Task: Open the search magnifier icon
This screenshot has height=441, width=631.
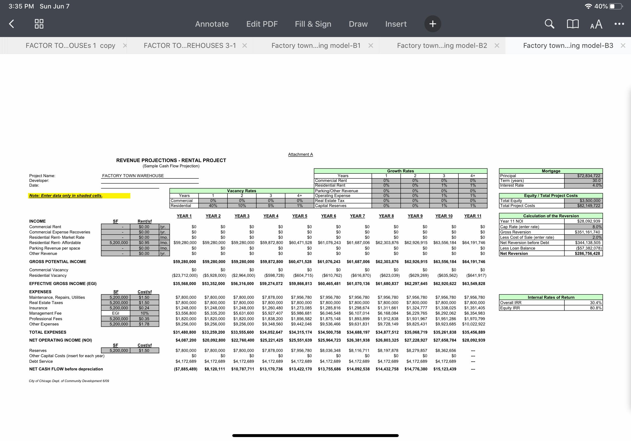Action: pyautogui.click(x=549, y=24)
